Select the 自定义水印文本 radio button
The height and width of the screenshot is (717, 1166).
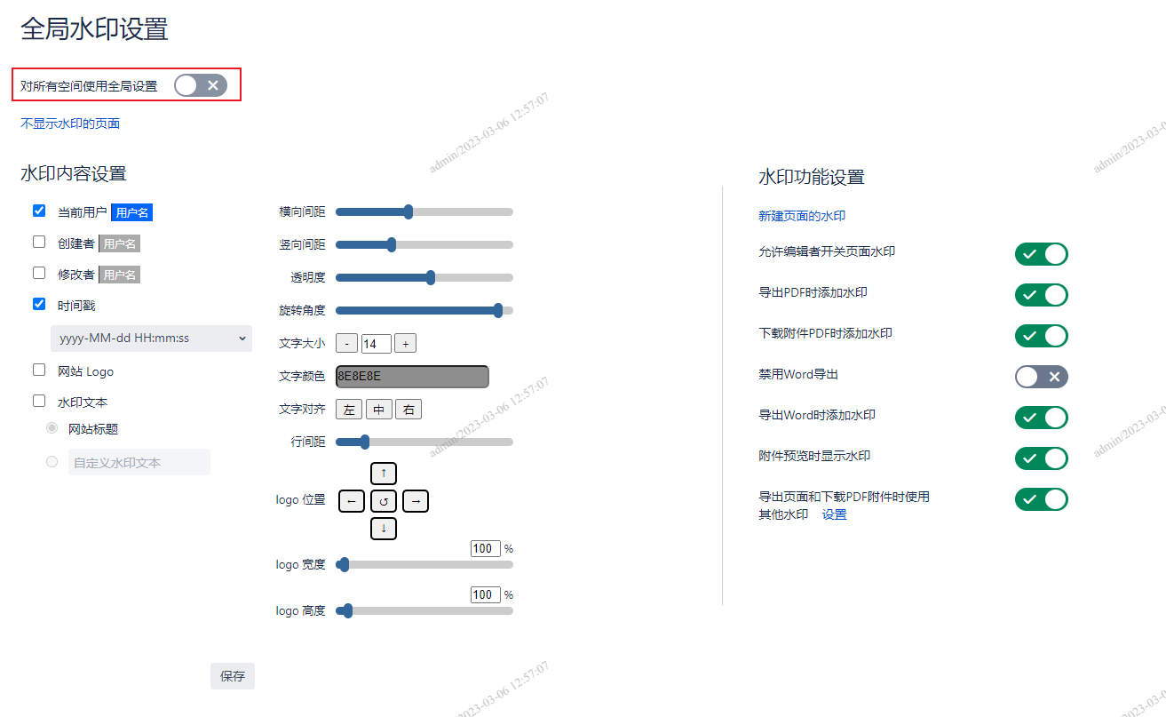point(52,462)
